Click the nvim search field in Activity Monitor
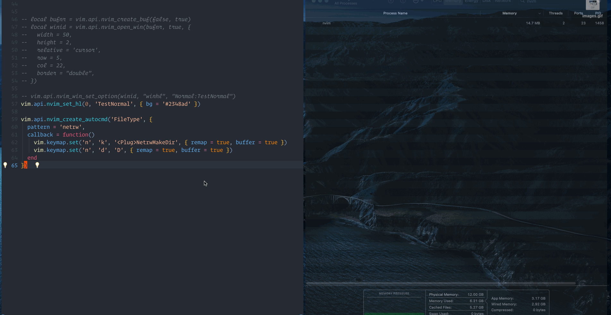 (x=552, y=2)
